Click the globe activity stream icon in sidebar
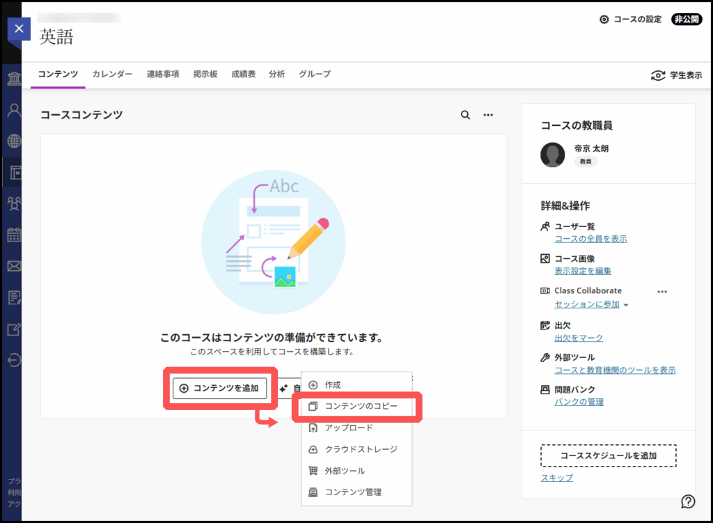 (x=13, y=141)
